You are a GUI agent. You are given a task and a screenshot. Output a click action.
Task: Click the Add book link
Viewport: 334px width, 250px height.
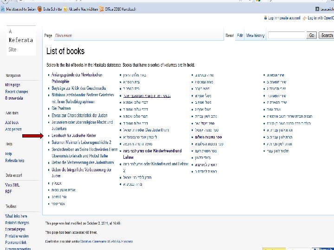coord(12,123)
